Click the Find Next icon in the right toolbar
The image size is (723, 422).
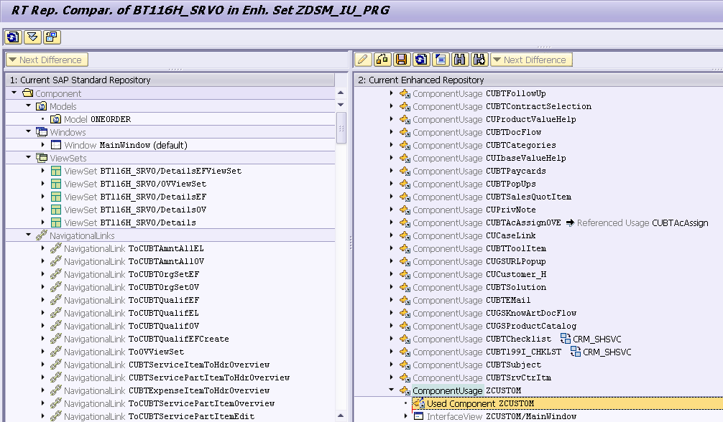point(476,60)
